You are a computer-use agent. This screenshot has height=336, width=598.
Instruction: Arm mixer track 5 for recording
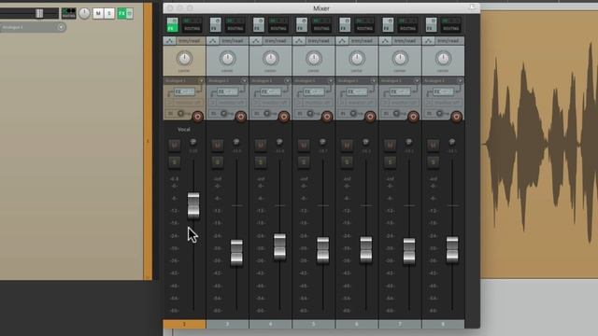(327, 117)
